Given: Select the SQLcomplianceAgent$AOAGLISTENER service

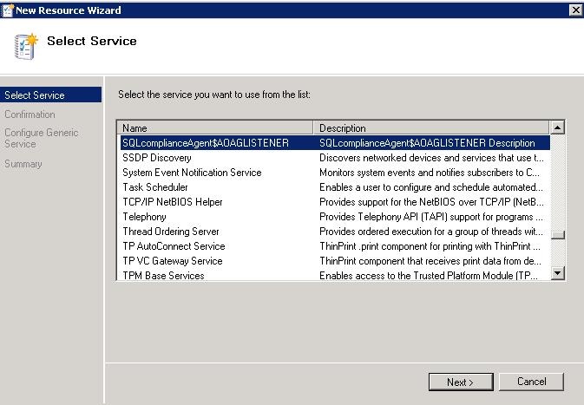Looking at the screenshot, I should click(x=206, y=143).
